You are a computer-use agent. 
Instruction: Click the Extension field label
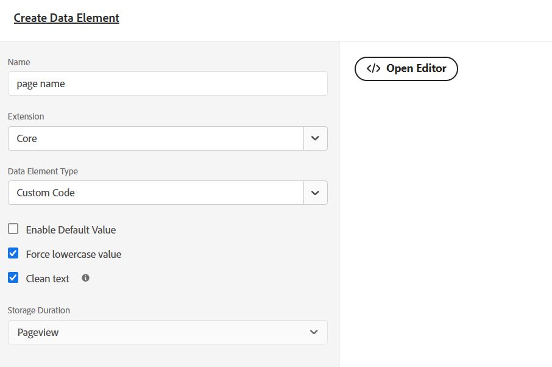[x=26, y=116]
